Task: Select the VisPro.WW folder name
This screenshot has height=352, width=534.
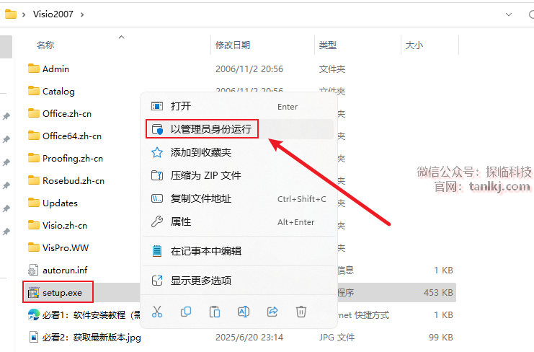Action: (66, 247)
